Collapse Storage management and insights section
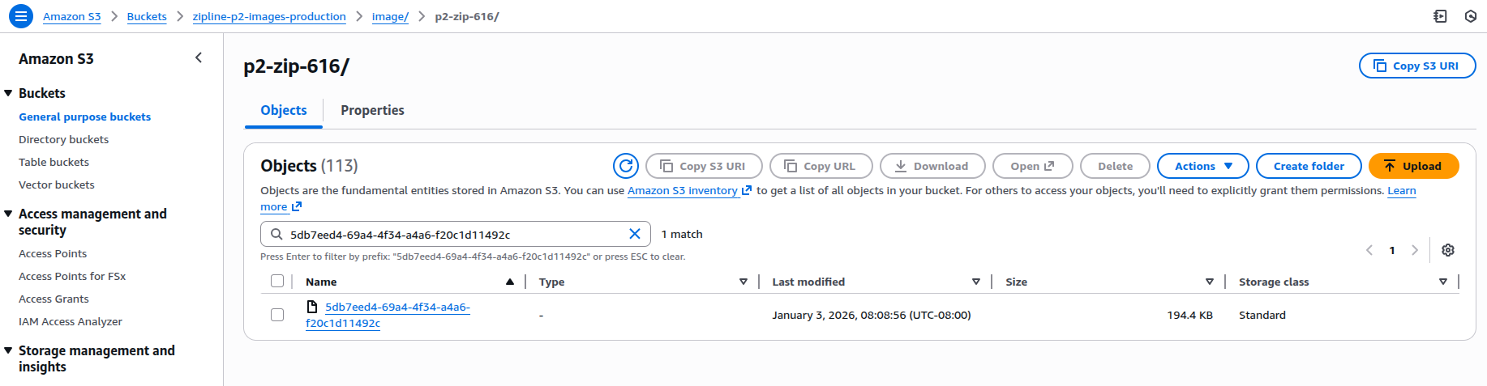This screenshot has width=1487, height=386. click(x=8, y=350)
